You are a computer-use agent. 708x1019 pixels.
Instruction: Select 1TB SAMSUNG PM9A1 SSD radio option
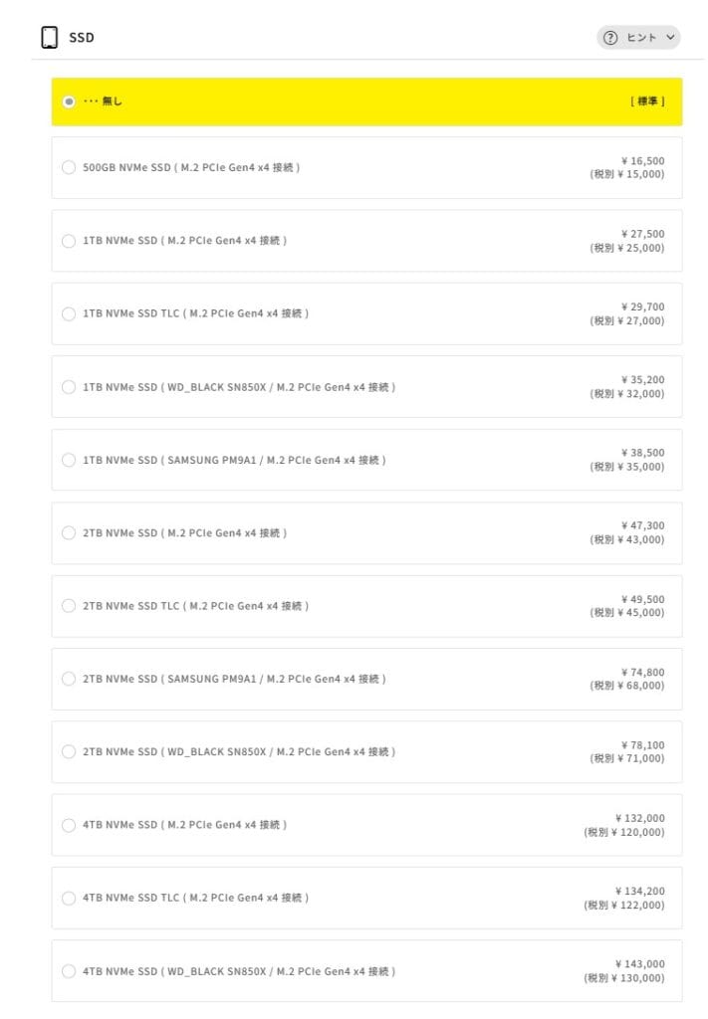click(x=68, y=460)
